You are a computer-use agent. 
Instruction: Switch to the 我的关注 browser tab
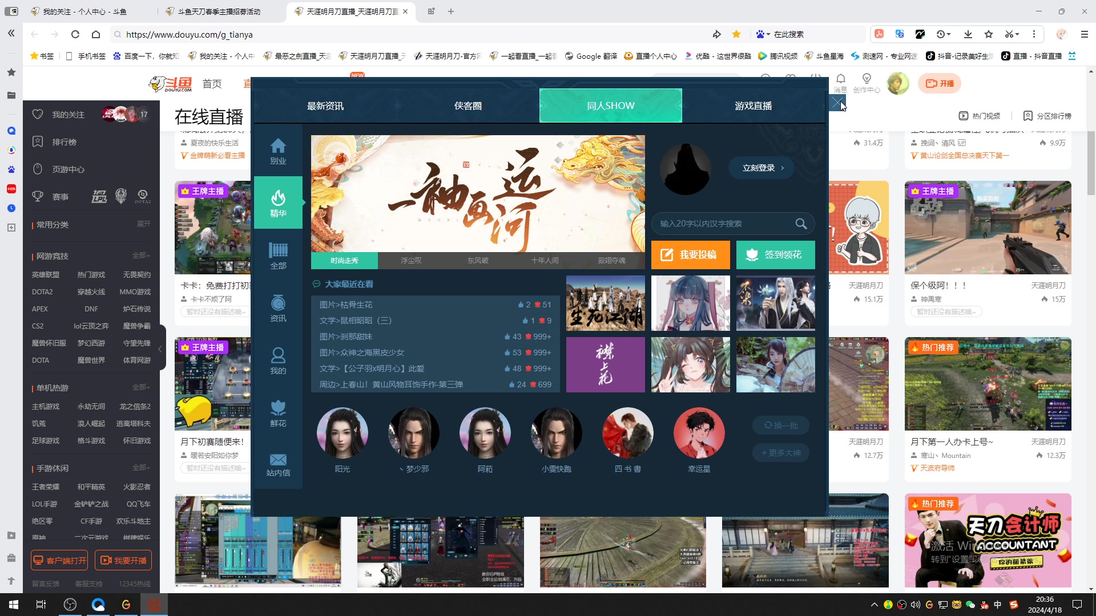(x=84, y=11)
